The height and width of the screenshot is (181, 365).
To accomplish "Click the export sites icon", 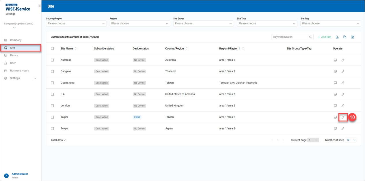I will 345,37.
